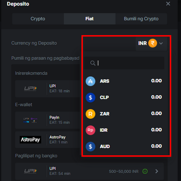This screenshot has height=181, width=181.
Task: Click the ARS currency icon
Action: point(90,81)
